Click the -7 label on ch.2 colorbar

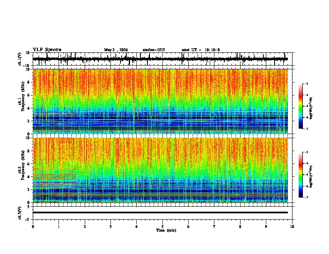306,197
